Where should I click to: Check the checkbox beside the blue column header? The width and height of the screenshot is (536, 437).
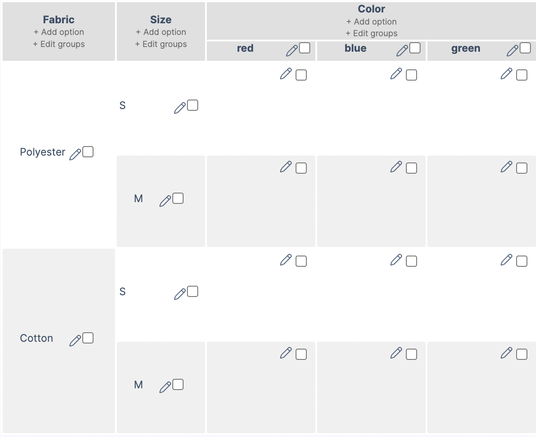[415, 47]
